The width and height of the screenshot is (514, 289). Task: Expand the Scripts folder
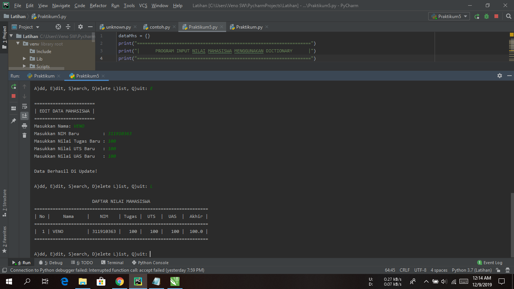[x=24, y=66]
